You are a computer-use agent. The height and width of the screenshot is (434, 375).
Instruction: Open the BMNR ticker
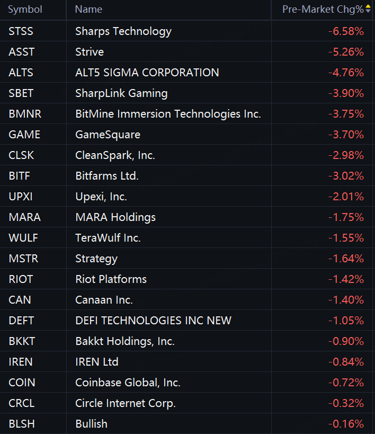pos(25,114)
